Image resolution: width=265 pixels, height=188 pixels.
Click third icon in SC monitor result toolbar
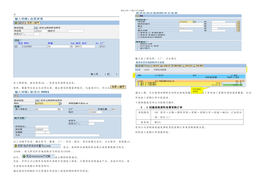[142, 66]
